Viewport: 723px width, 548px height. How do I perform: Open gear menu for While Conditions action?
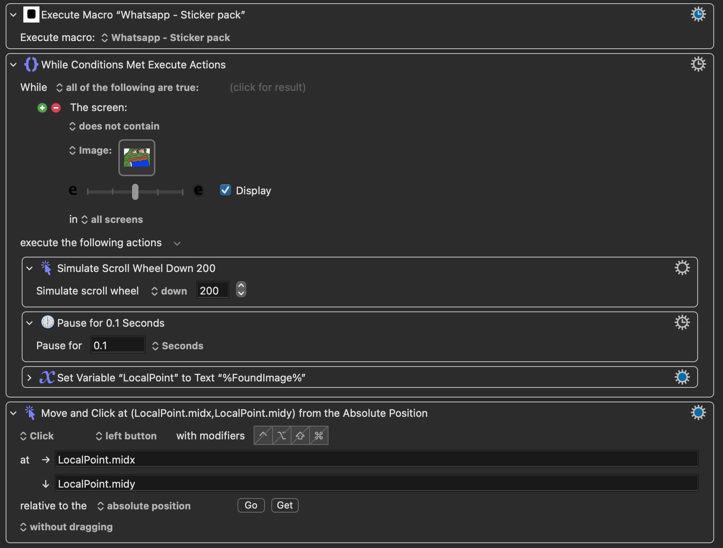coord(698,64)
